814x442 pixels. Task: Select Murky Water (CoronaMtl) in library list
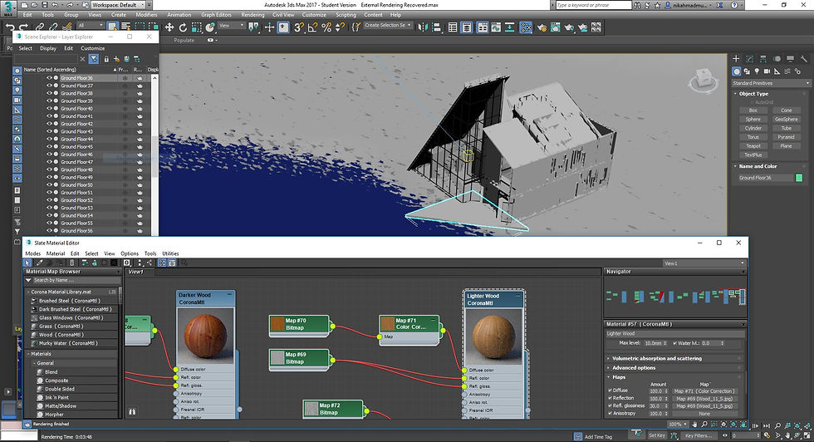(68, 343)
